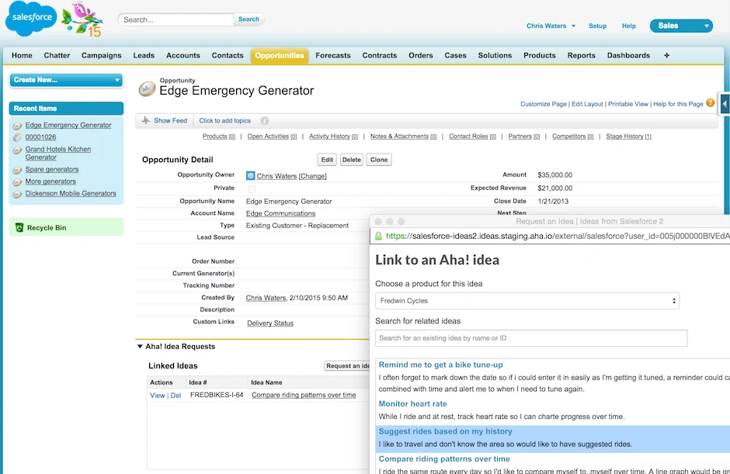Screen dimensions: 730x474
Task: Click icon beside Grand Hotels Kitchen Generator
Action: pos(17,150)
